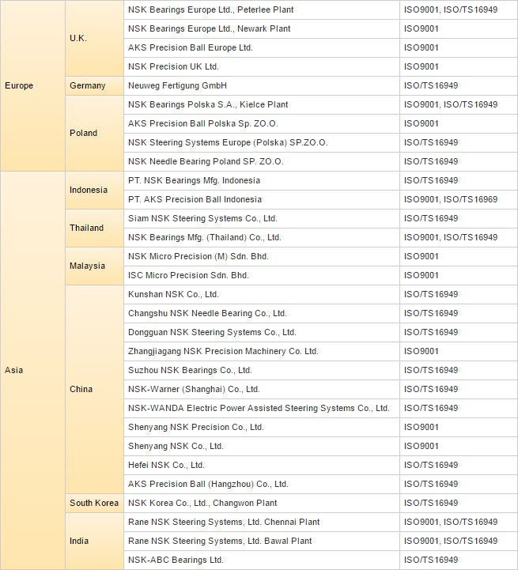Select PT. AKS Precision Ball Indonesia
The width and height of the screenshot is (518, 570).
pos(195,199)
